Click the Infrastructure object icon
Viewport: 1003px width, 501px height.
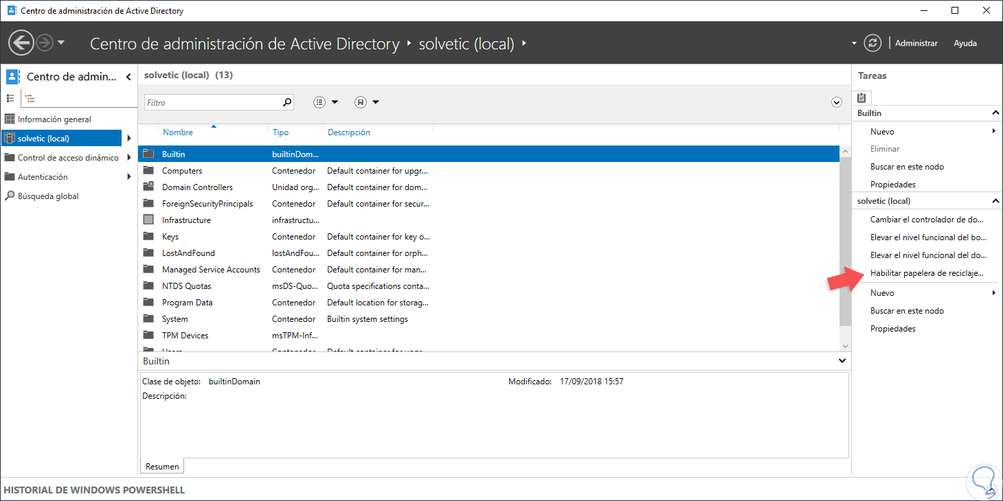click(148, 220)
